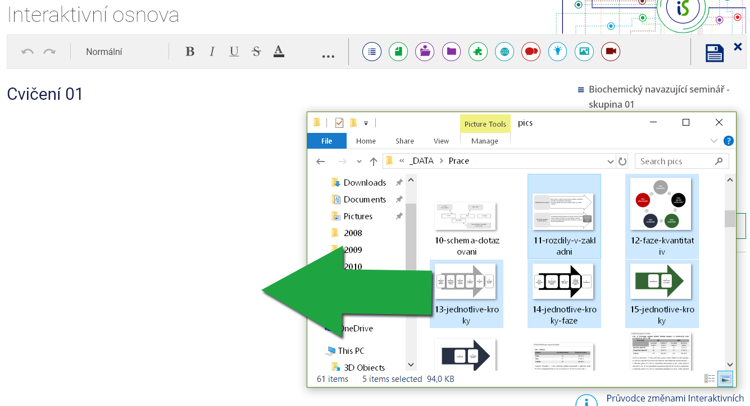Save the outline with the floppy disk icon
Viewport: 750px width, 406px height.
tap(715, 53)
